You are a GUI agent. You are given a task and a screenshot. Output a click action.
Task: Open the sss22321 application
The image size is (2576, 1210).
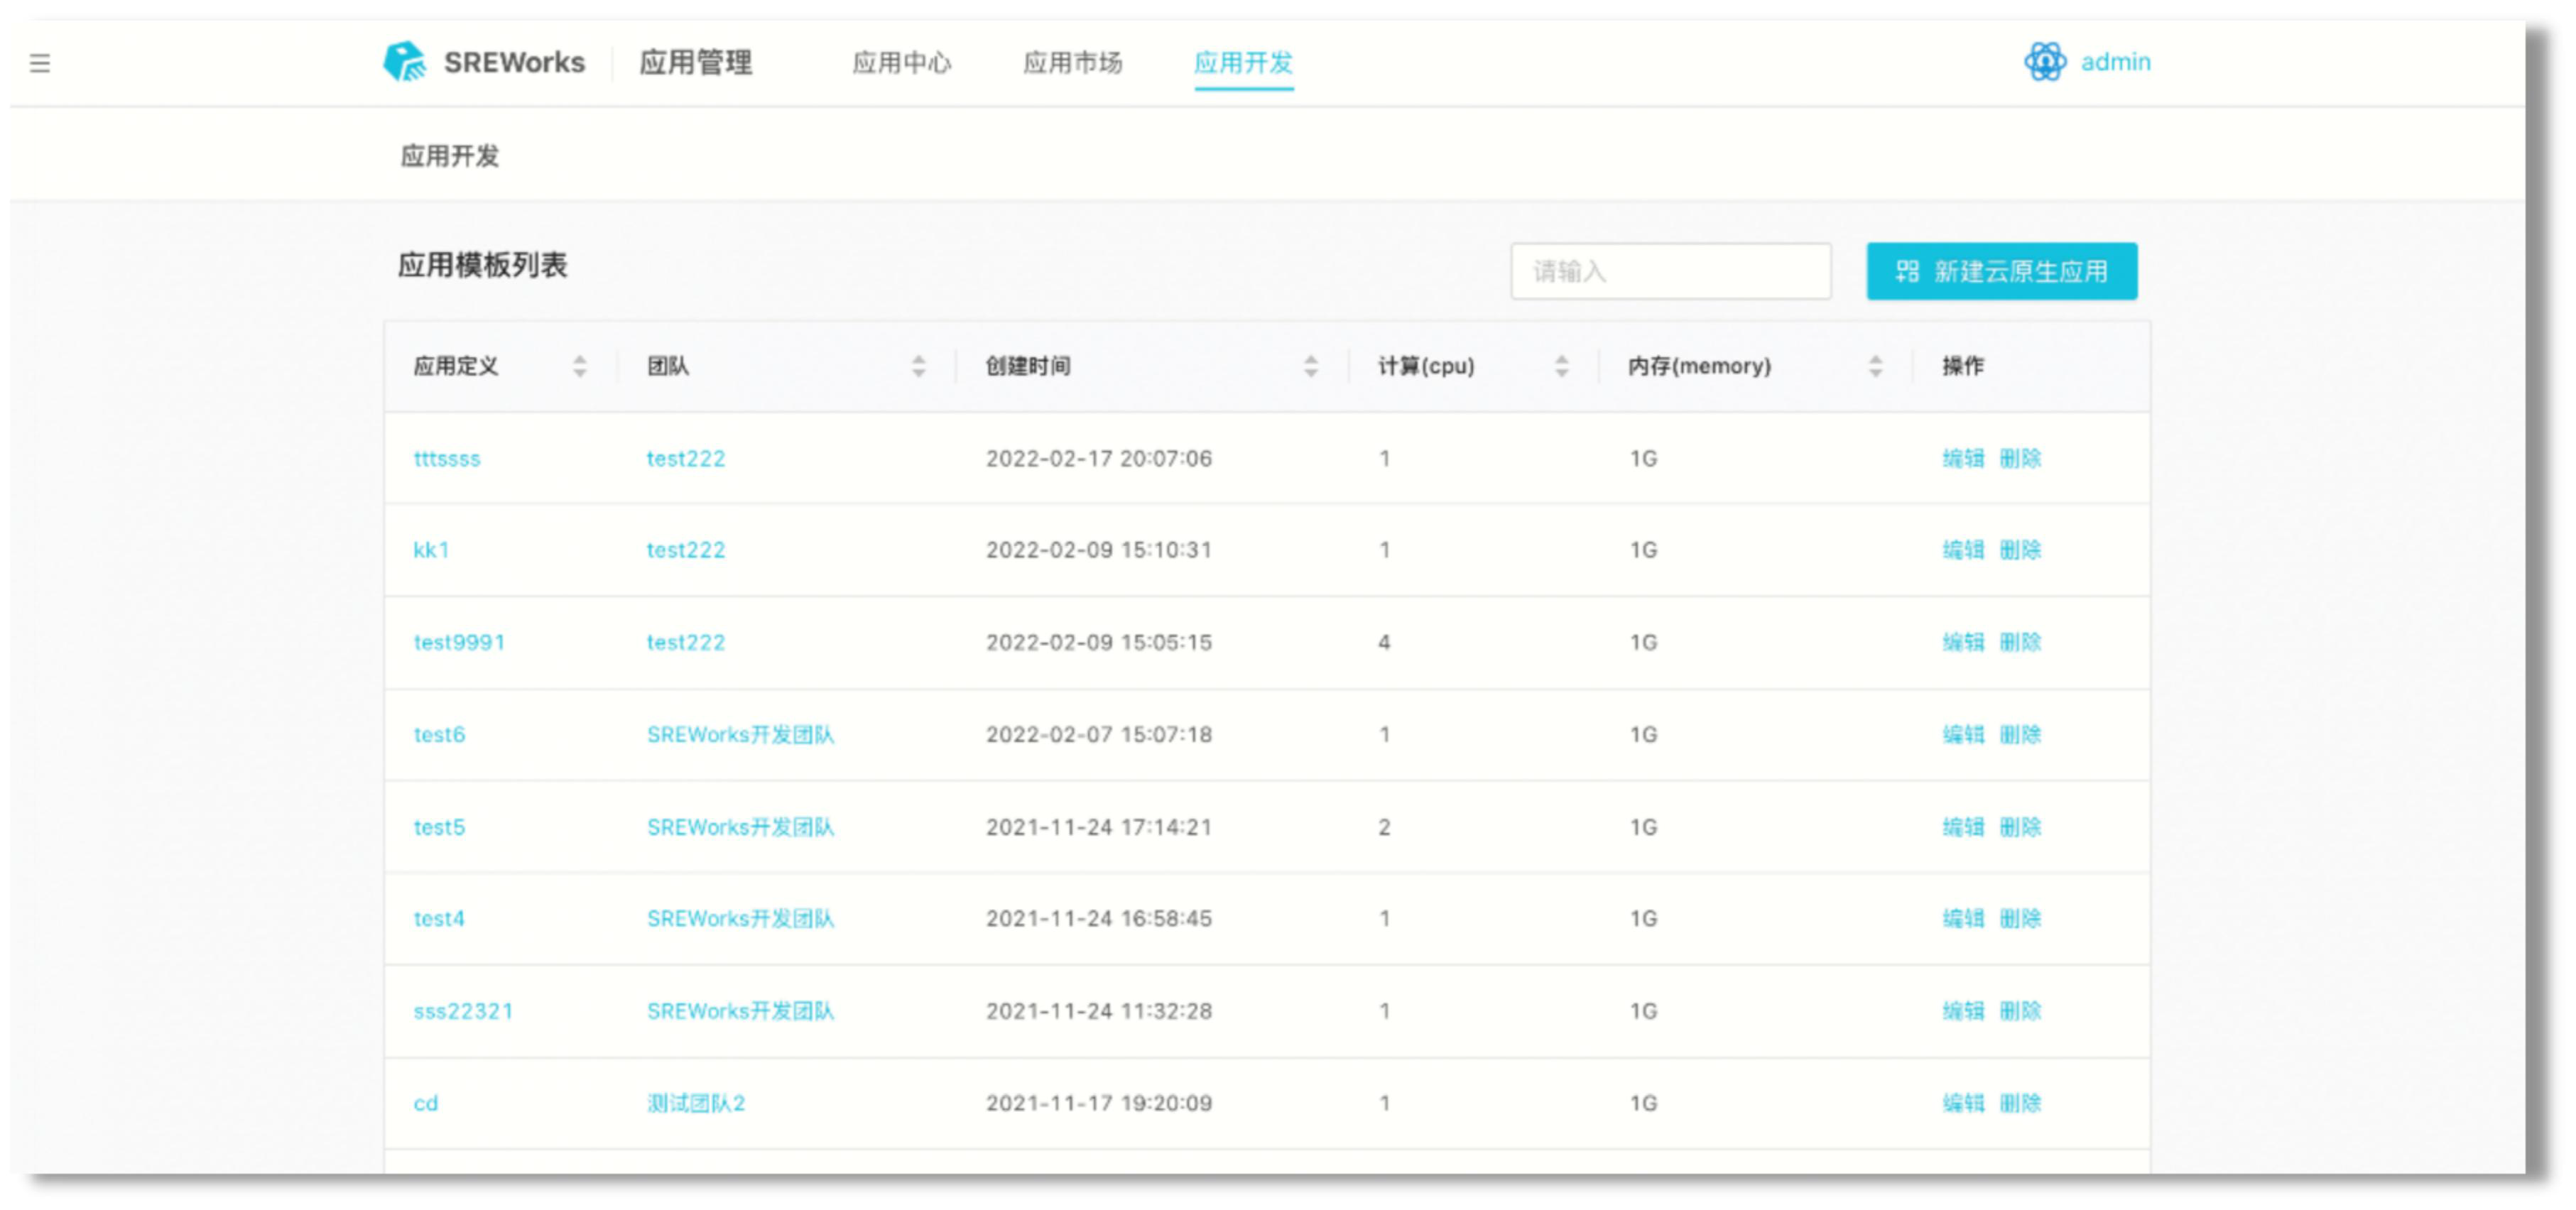tap(464, 1011)
